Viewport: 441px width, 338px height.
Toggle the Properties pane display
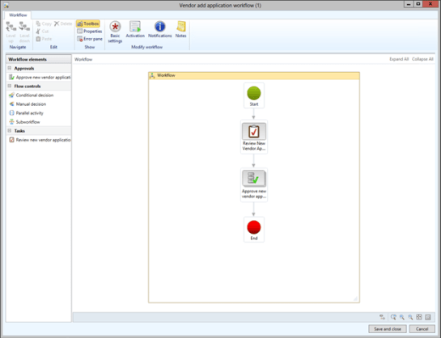90,32
